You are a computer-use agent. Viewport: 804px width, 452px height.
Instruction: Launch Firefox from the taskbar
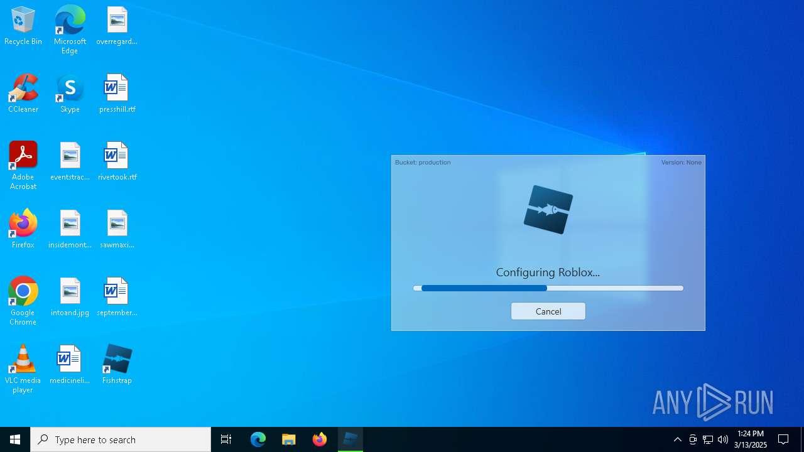(320, 439)
